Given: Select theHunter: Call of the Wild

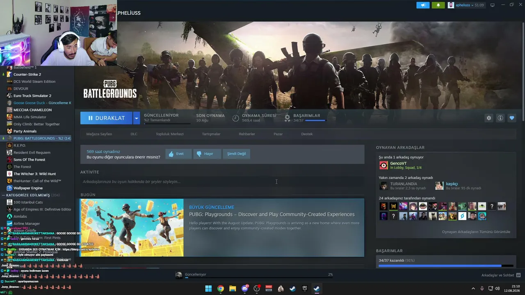Looking at the screenshot, I should pyautogui.click(x=37, y=181).
